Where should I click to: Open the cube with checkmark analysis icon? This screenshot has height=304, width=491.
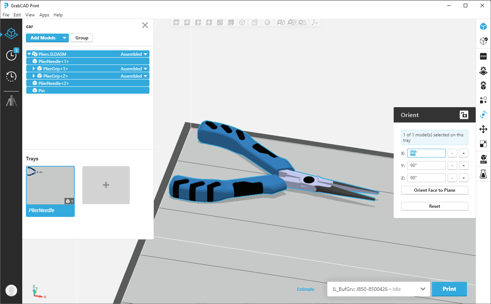[483, 41]
